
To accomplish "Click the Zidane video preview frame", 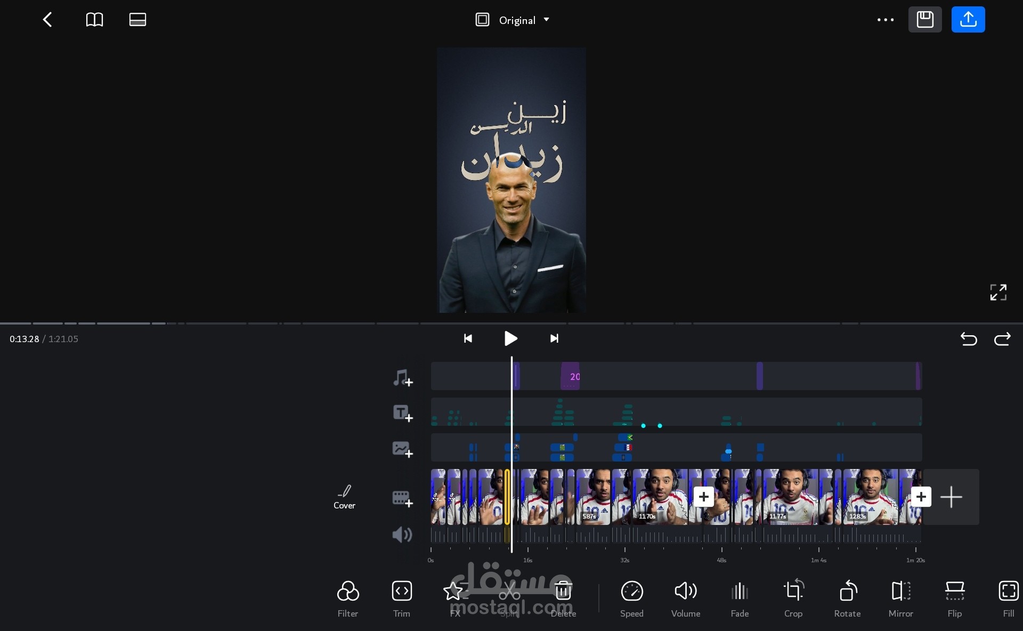I will click(511, 180).
